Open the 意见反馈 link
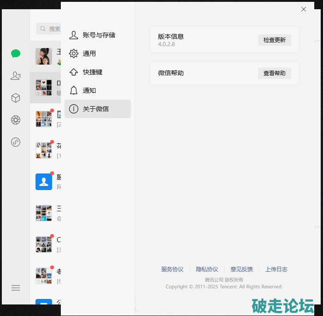Image resolution: width=323 pixels, height=316 pixels. pyautogui.click(x=241, y=269)
